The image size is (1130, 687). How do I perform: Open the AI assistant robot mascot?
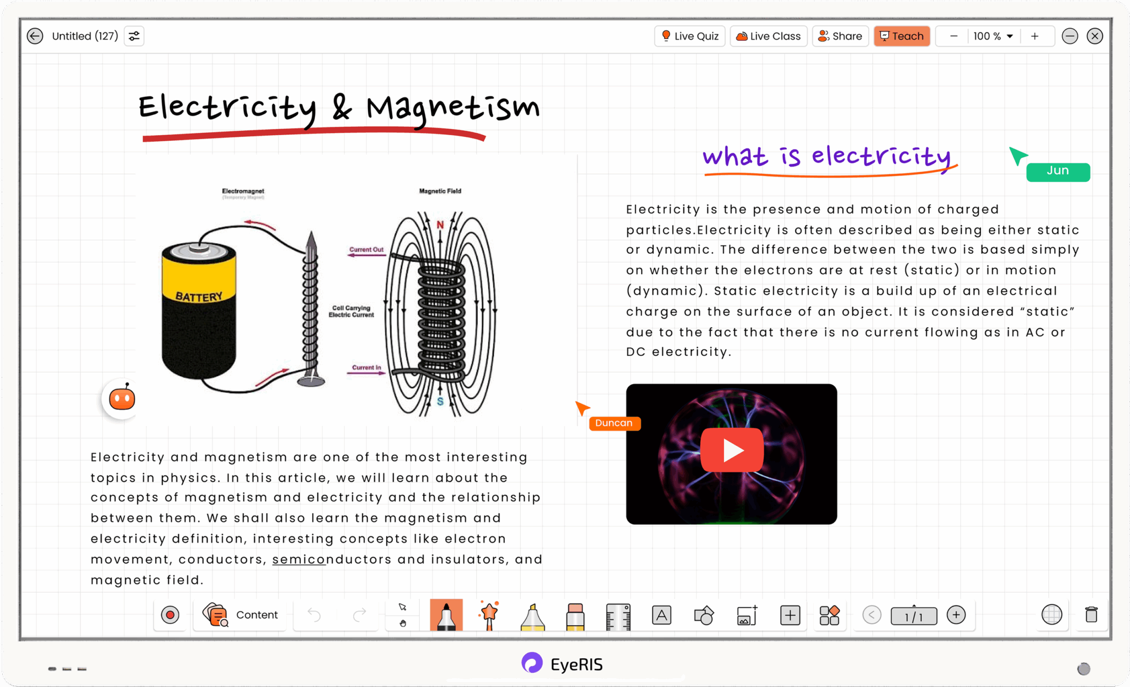[121, 398]
